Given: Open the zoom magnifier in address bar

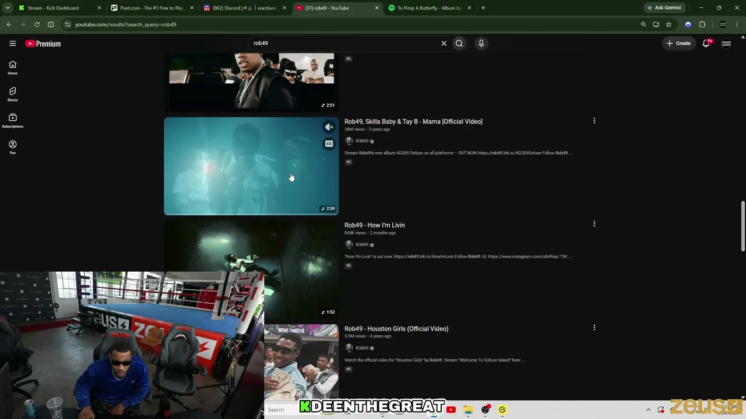Looking at the screenshot, I should 643,24.
